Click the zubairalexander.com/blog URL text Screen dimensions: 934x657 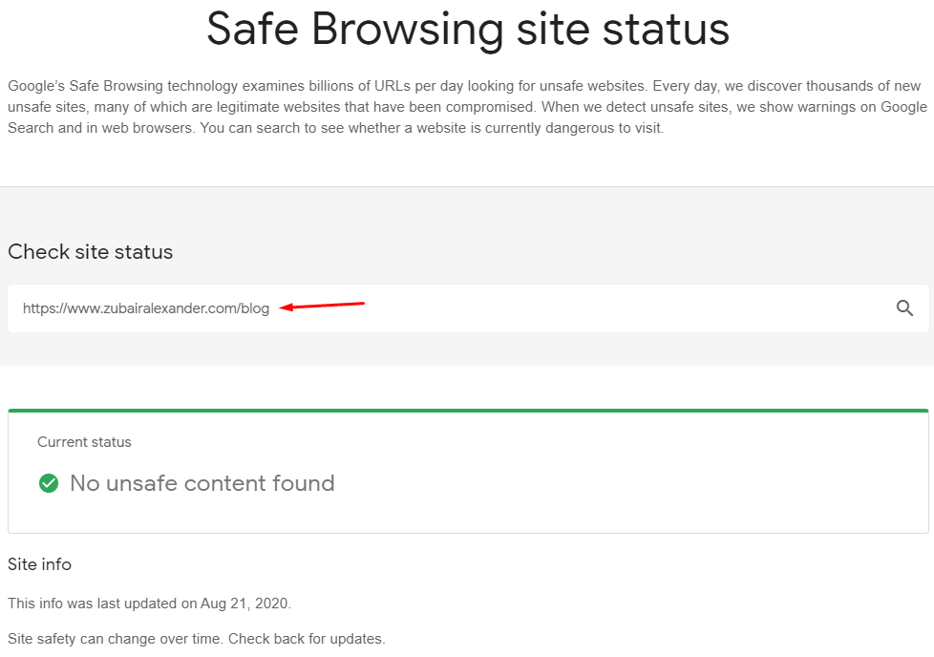coord(146,307)
